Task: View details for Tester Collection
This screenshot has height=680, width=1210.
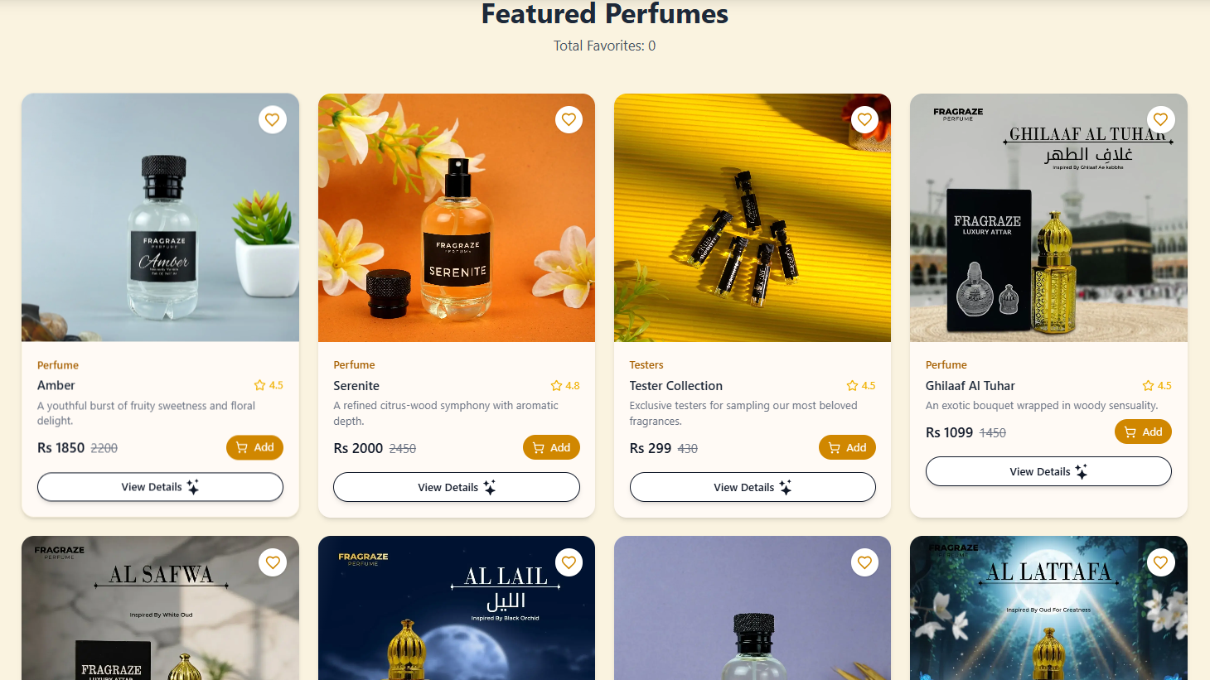Action: (x=753, y=487)
